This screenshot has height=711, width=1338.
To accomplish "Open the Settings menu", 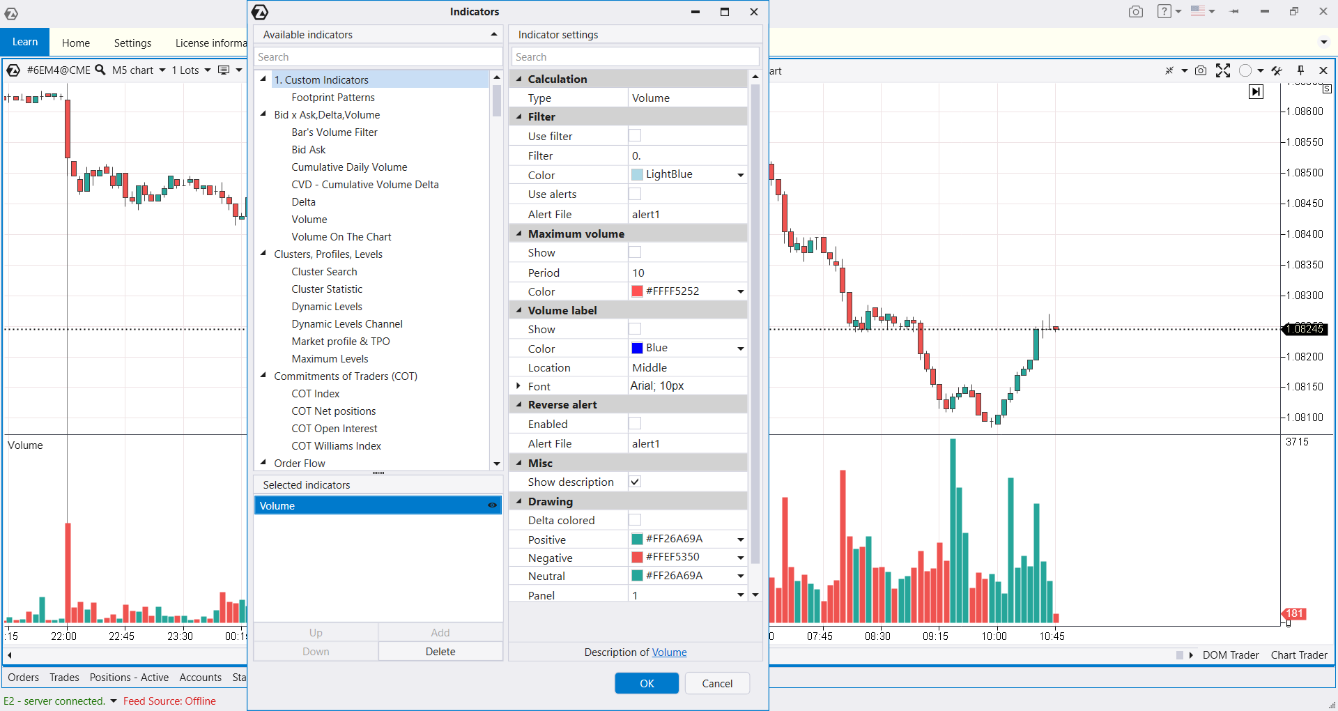I will [x=132, y=43].
